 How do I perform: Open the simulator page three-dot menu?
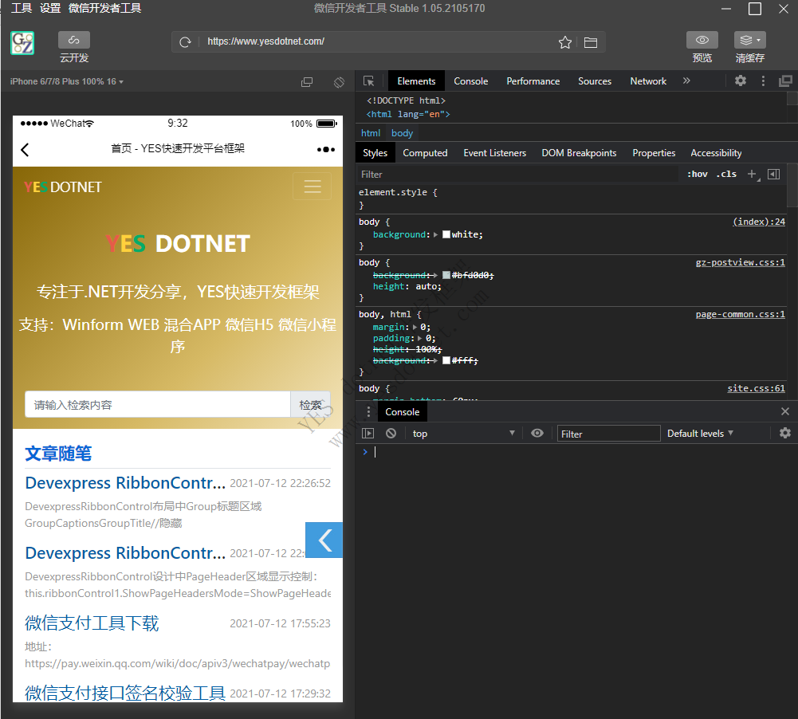326,149
